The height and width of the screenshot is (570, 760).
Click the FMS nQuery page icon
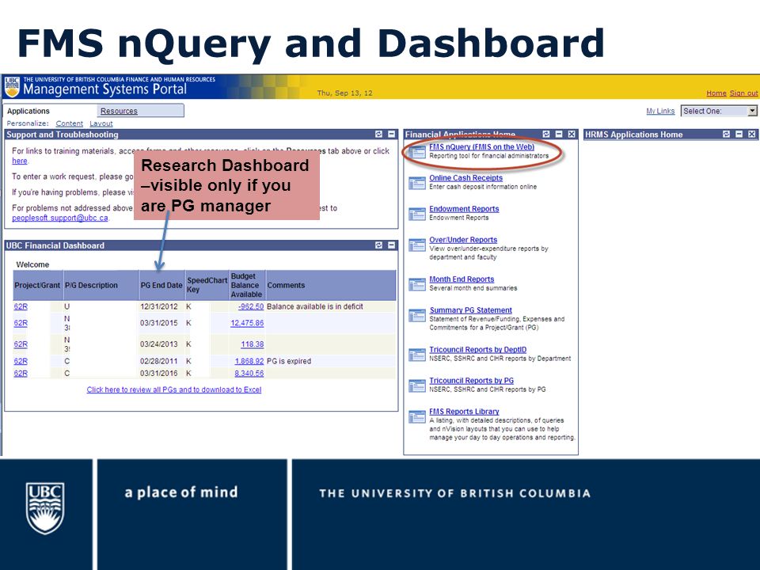pos(417,152)
